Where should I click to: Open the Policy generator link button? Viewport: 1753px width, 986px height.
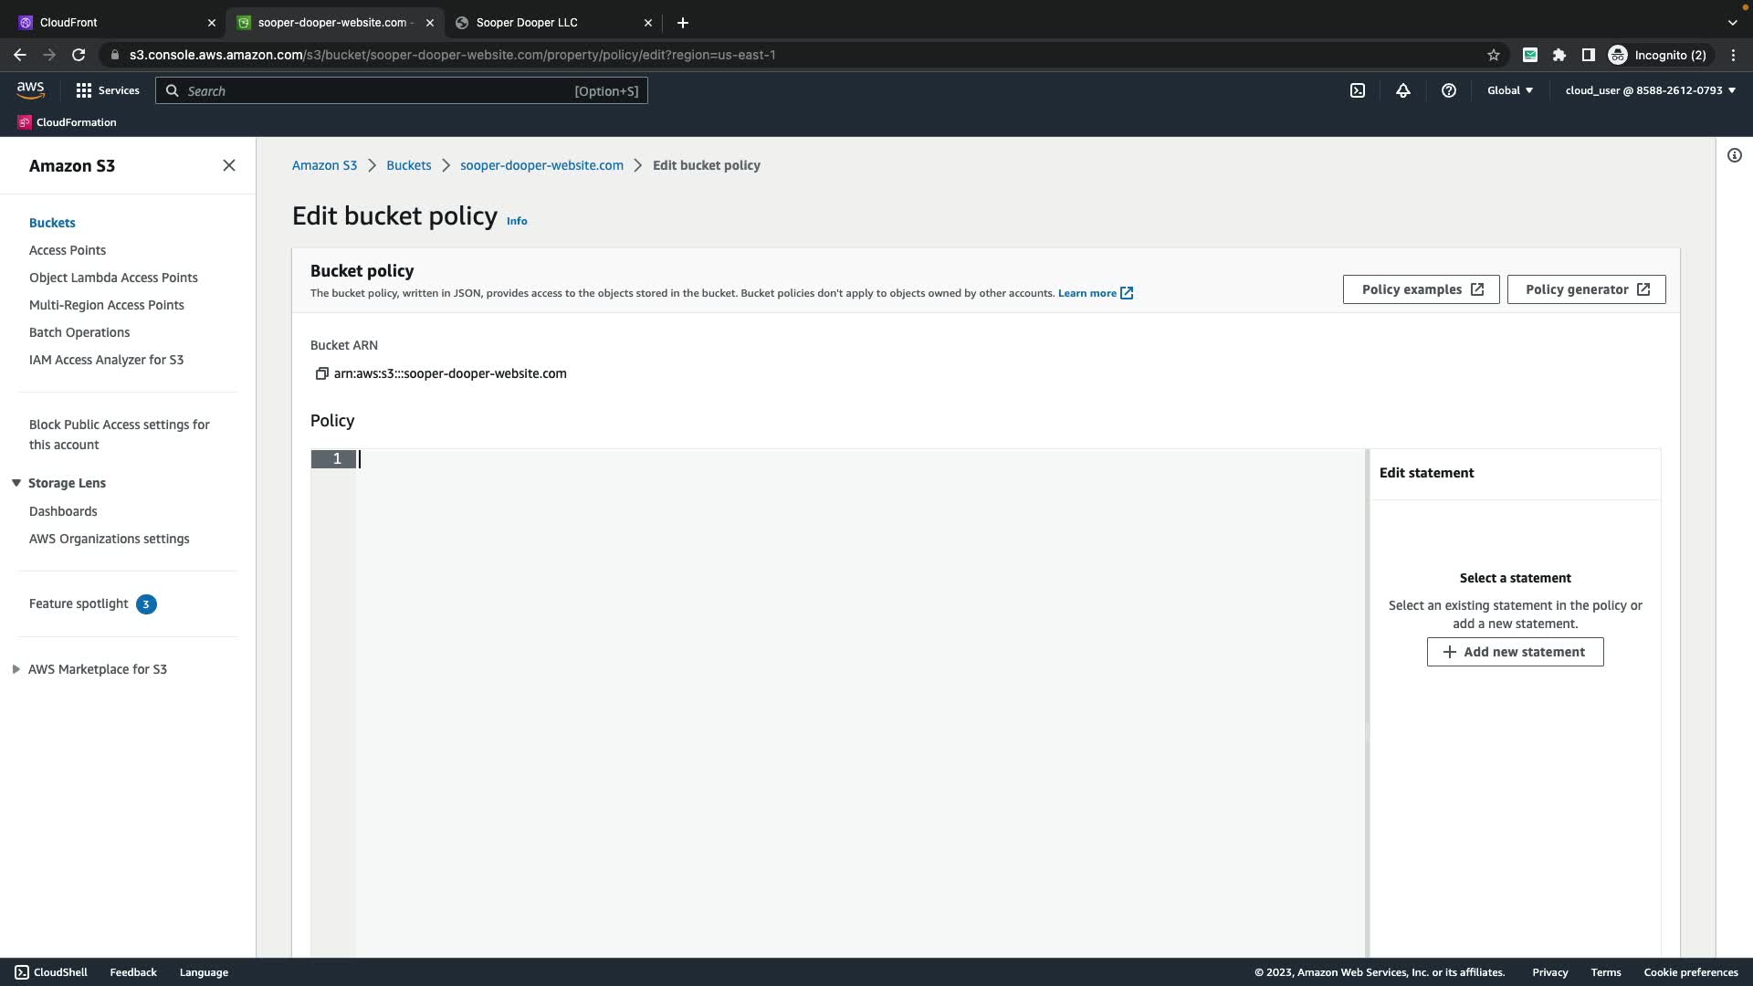pos(1586,289)
